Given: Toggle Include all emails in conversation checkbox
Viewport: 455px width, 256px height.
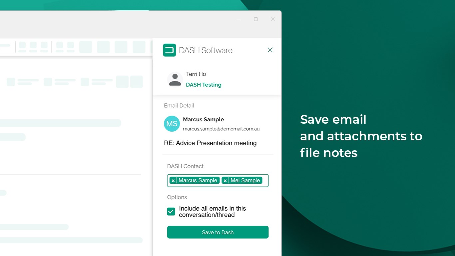Looking at the screenshot, I should coord(171,211).
